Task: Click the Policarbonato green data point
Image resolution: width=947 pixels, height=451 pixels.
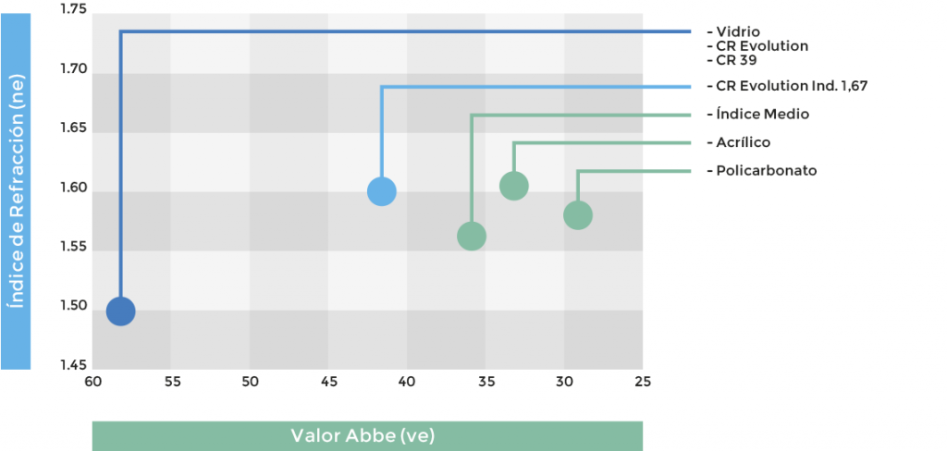Action: tap(577, 215)
